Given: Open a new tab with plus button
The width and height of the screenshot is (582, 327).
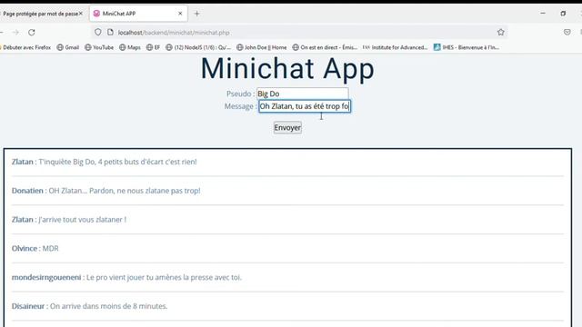Looking at the screenshot, I should 196,14.
